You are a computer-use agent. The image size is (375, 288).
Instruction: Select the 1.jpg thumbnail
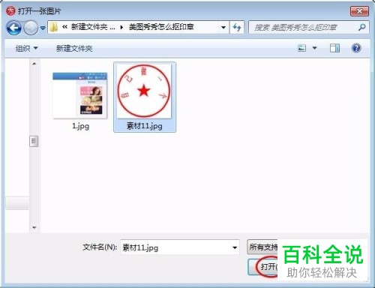pyautogui.click(x=80, y=95)
